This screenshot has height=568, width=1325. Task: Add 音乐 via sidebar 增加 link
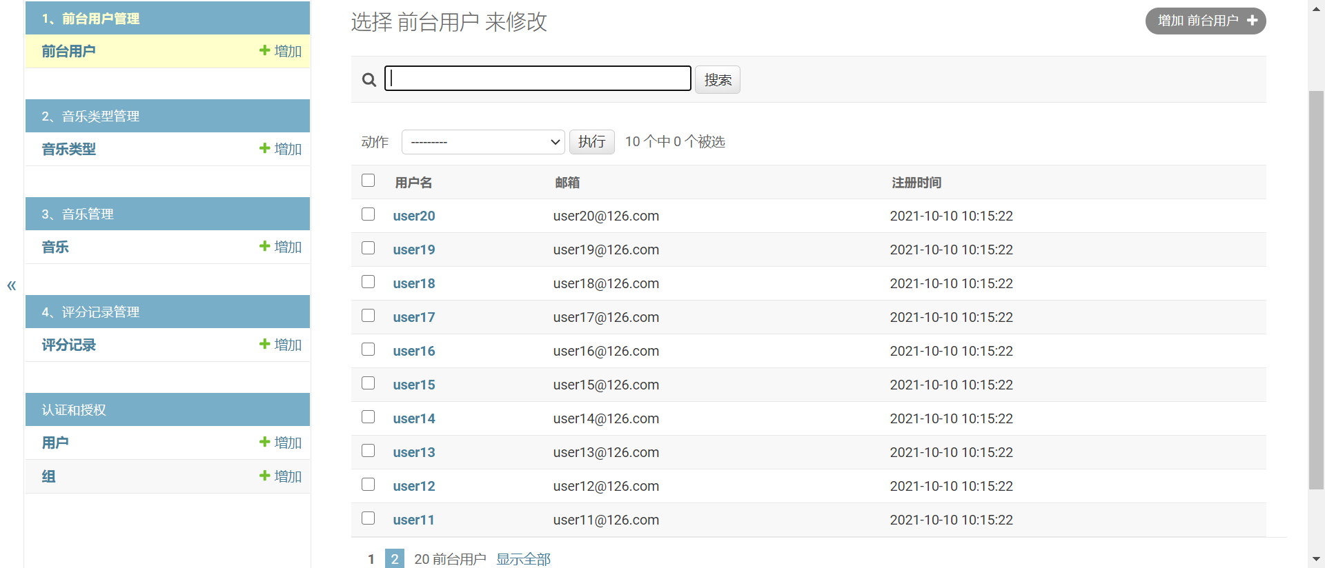coord(281,247)
